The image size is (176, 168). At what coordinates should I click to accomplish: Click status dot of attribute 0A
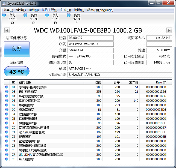click(x=7, y=114)
